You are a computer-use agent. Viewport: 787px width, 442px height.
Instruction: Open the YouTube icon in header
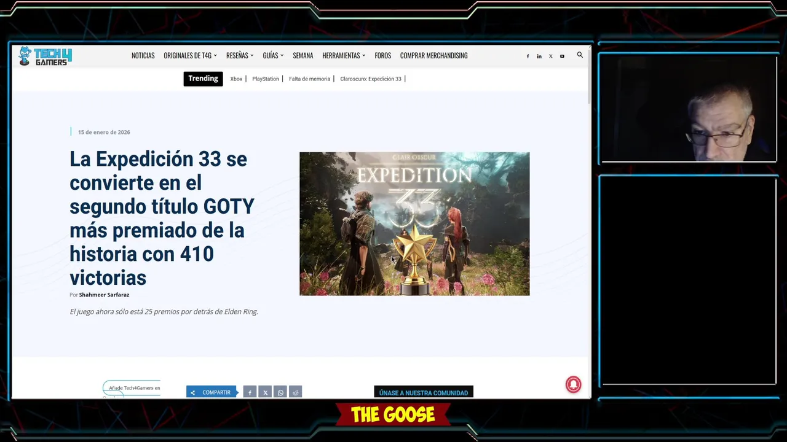pos(562,56)
